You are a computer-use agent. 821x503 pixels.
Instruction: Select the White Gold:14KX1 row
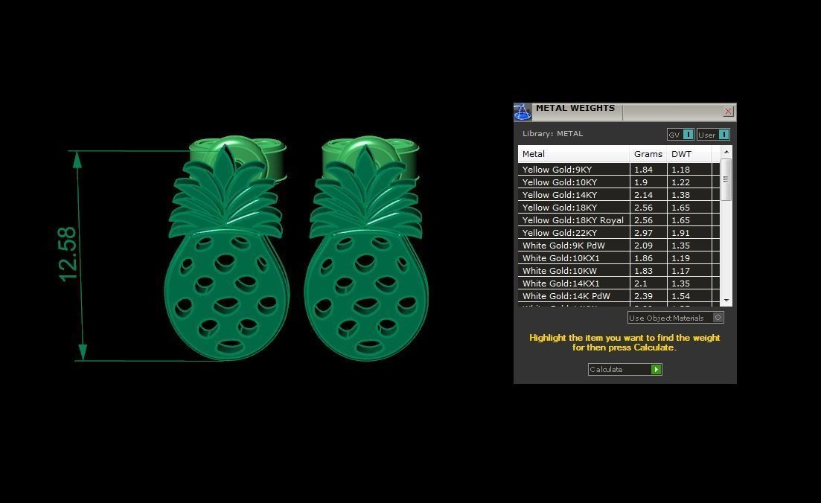(x=619, y=283)
